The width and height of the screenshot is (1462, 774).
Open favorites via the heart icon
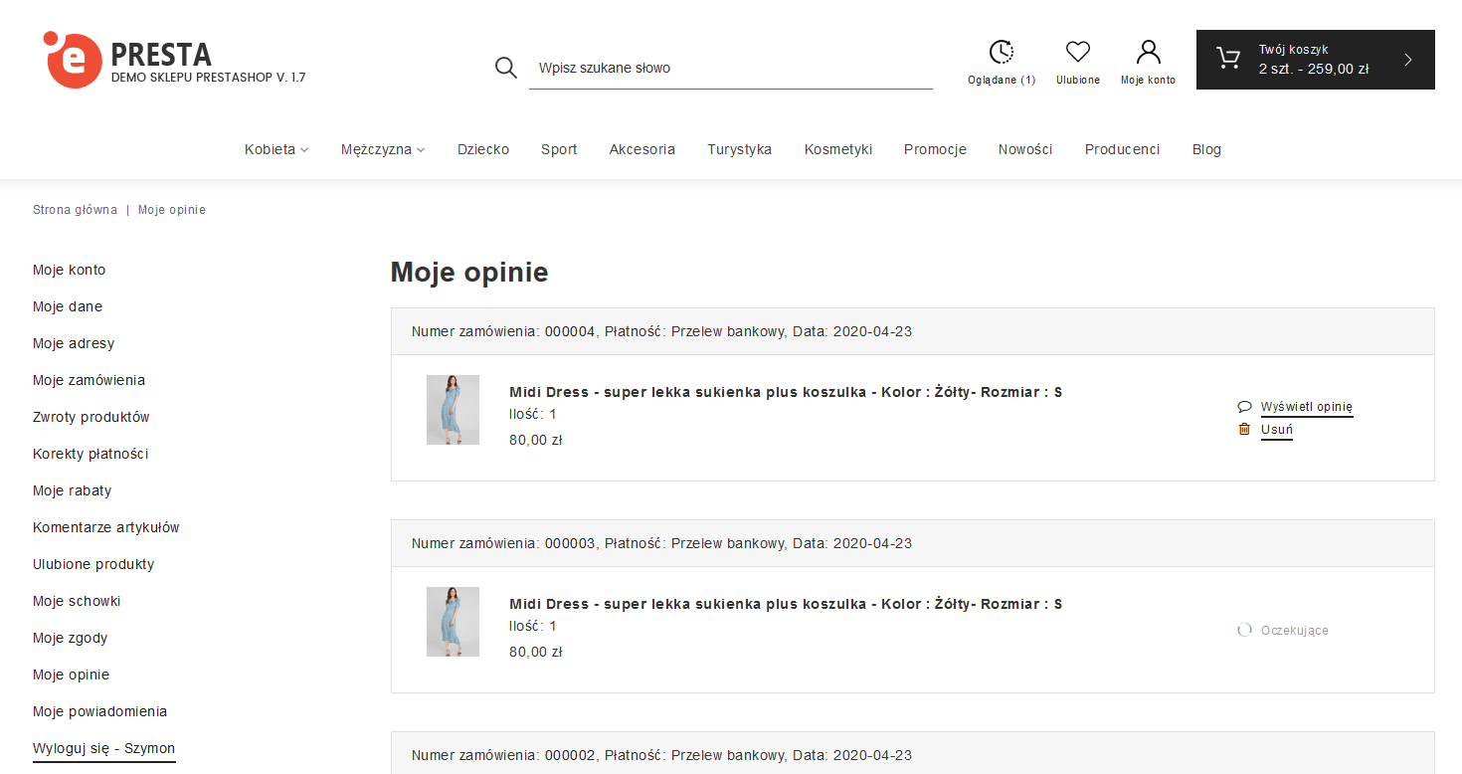coord(1077,53)
